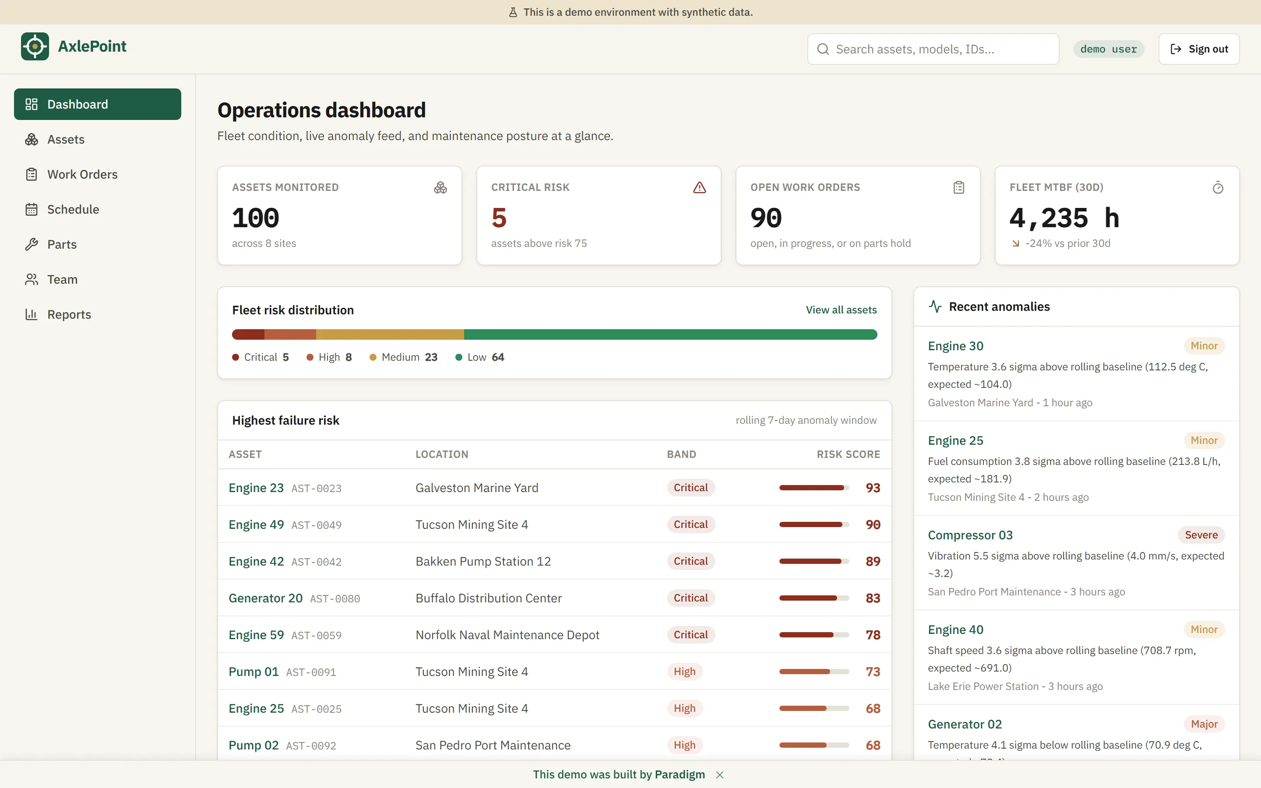
Task: Click the Parts wrench icon in sidebar
Action: pyautogui.click(x=31, y=244)
